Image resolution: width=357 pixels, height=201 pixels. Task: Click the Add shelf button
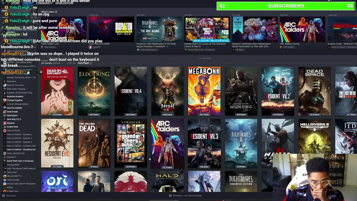pyautogui.click(x=204, y=58)
